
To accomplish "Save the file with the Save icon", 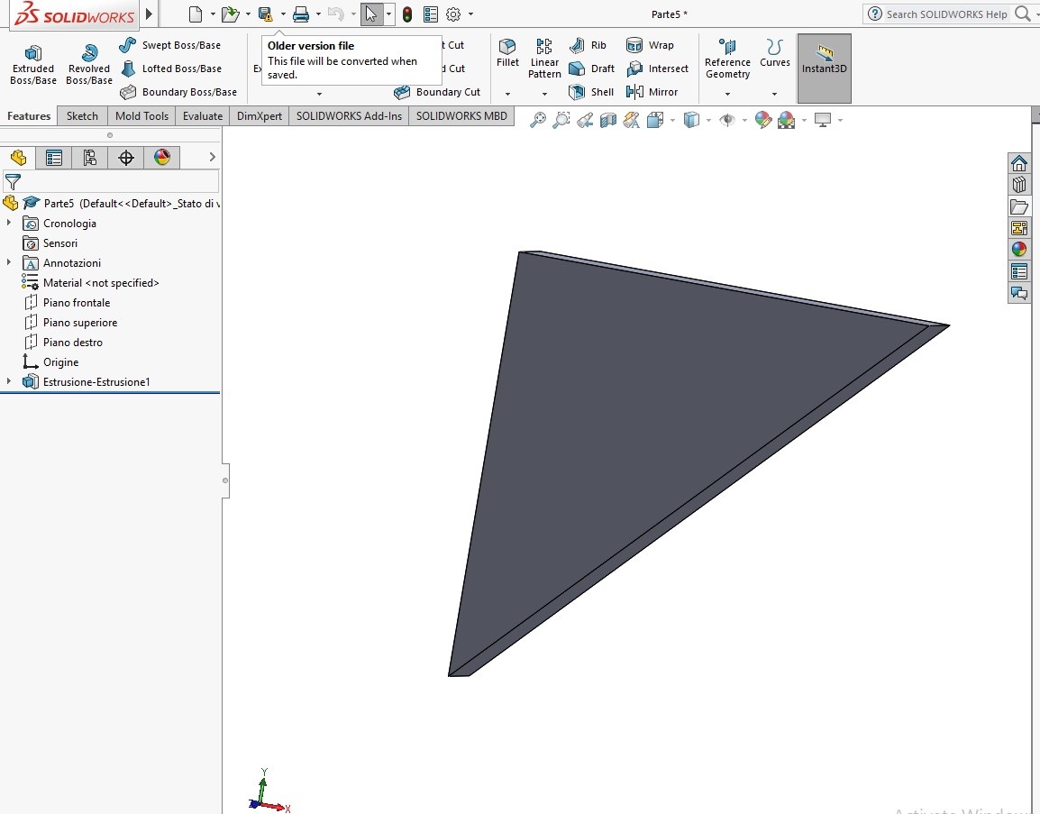I will point(266,14).
